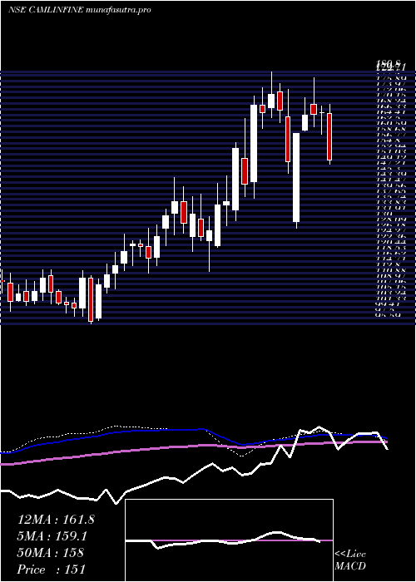The image size is (416, 582).
Task: Click the NSE CAMLINFINE munafasutra.pro title text
Action: 80,10
